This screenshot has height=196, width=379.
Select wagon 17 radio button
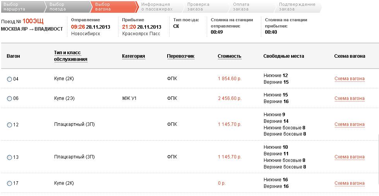9,183
